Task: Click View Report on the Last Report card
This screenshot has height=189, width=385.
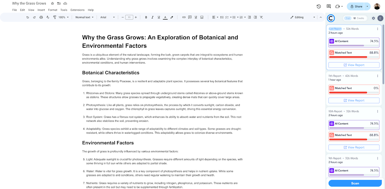Action: click(354, 65)
